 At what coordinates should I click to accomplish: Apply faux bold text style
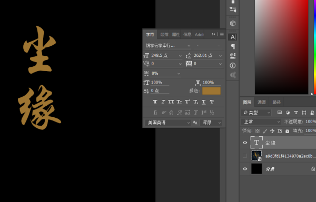click(155, 102)
